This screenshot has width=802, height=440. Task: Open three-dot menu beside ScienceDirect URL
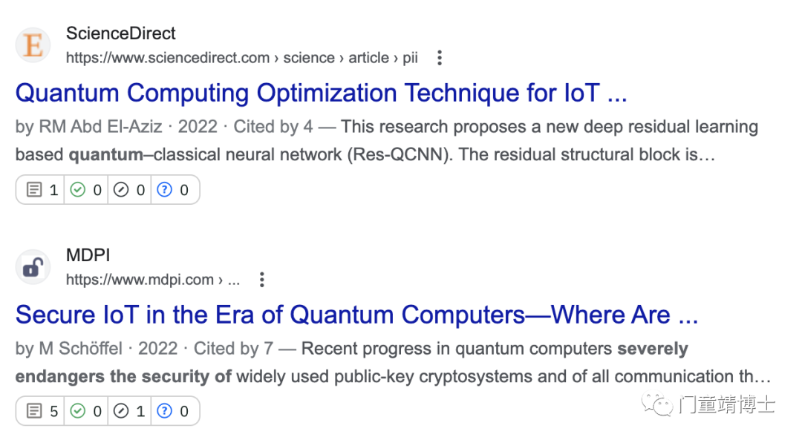coord(440,58)
